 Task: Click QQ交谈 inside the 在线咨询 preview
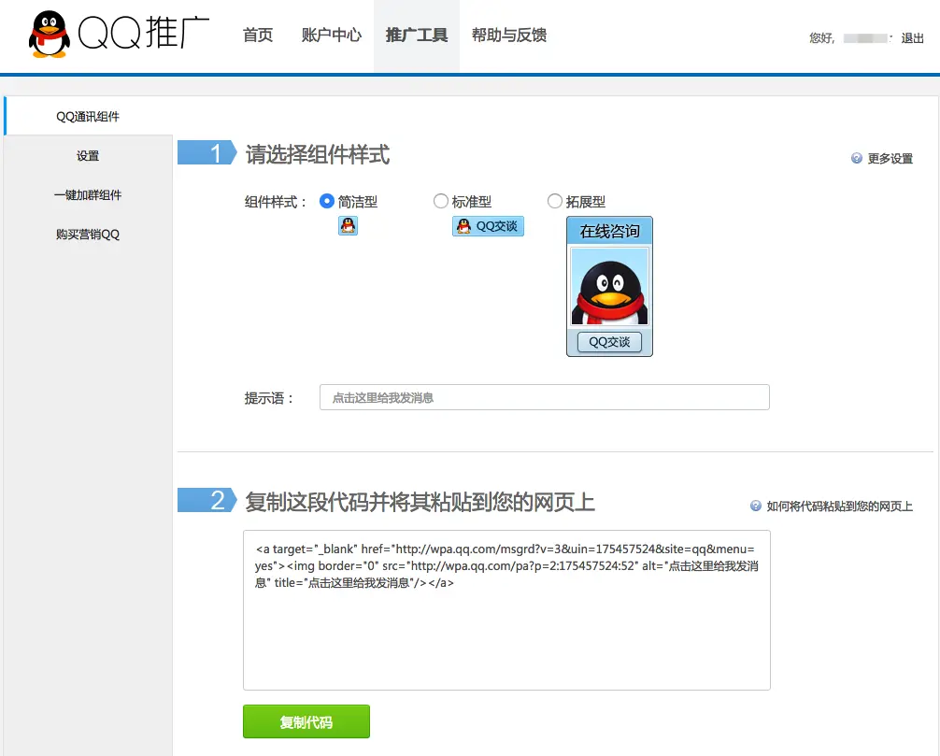pyautogui.click(x=608, y=341)
